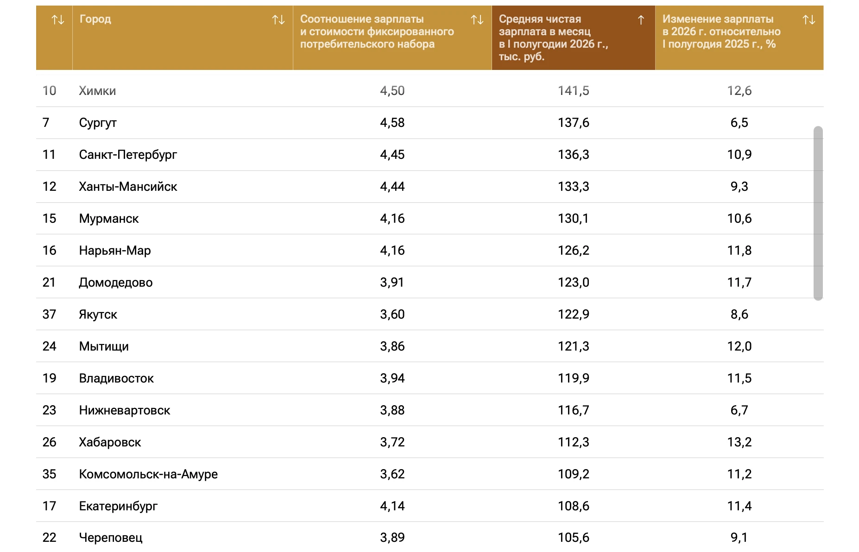Image resolution: width=859 pixels, height=552 pixels.
Task: Click the vertical table scrollbar thumb
Action: pyautogui.click(x=818, y=213)
